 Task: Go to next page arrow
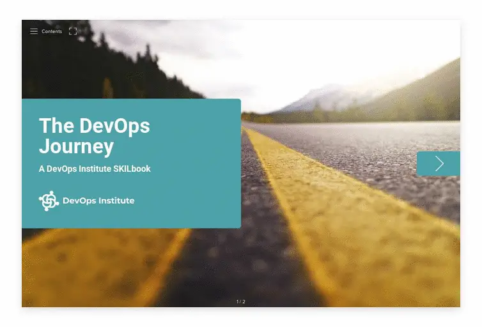click(x=439, y=163)
